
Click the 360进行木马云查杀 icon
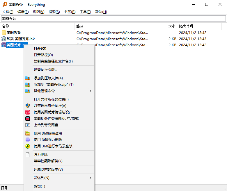click(x=28, y=146)
